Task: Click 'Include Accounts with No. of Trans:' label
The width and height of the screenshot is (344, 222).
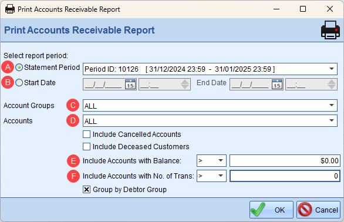Action: [x=138, y=176]
